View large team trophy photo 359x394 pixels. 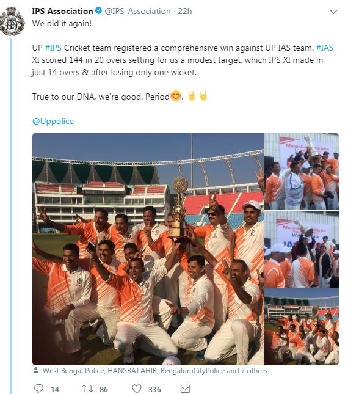click(148, 249)
